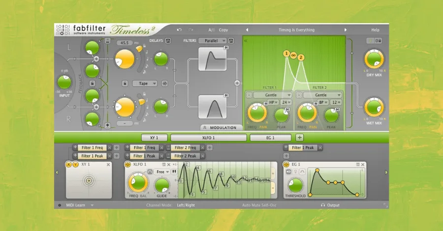Open the MIDI Learn menu
The height and width of the screenshot is (231, 443).
tap(79, 205)
